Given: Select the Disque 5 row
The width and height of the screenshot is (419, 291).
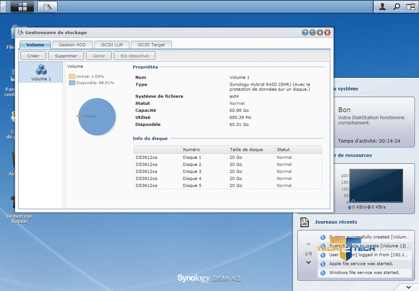Looking at the screenshot, I should point(228,185).
